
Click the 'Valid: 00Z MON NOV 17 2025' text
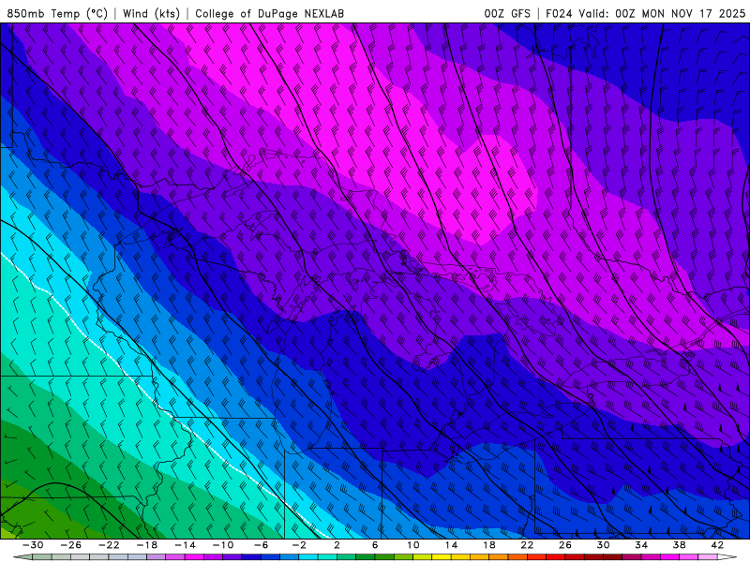click(662, 13)
